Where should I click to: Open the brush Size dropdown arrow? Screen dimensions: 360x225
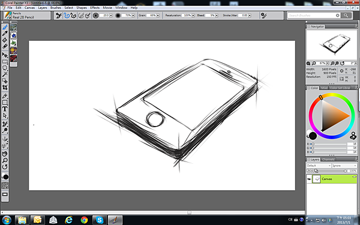pyautogui.click(x=111, y=16)
